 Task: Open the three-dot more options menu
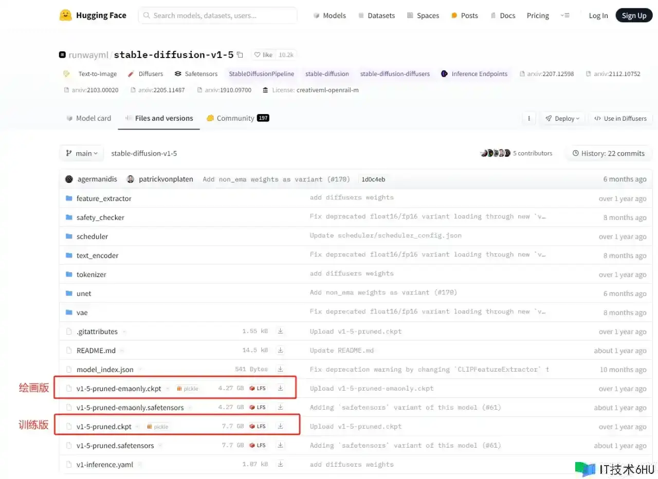pos(528,118)
